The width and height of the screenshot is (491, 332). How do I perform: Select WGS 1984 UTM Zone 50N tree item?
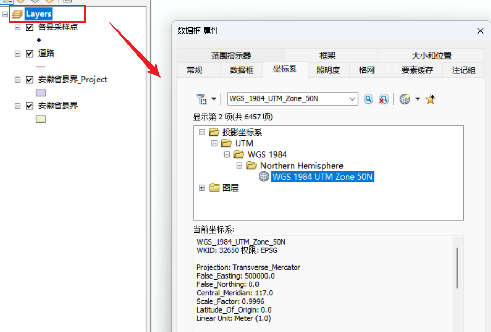(323, 176)
